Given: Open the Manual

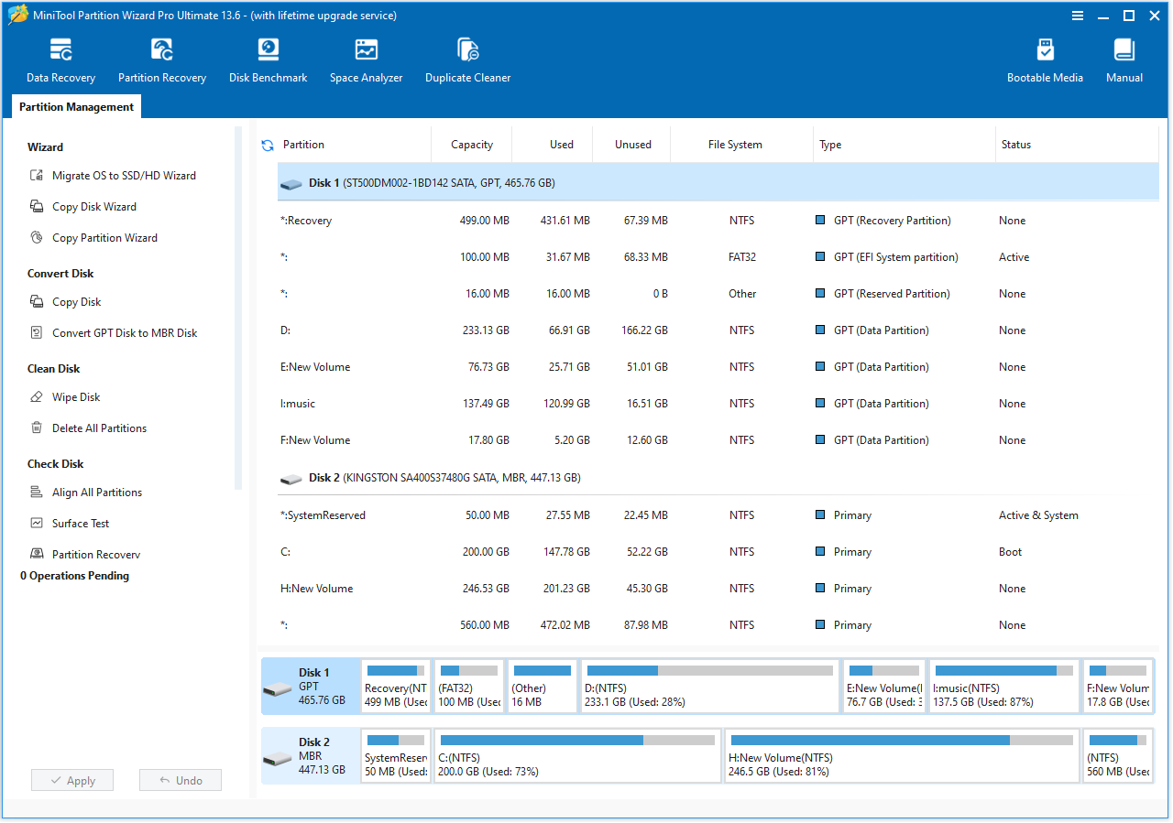Looking at the screenshot, I should tap(1124, 60).
